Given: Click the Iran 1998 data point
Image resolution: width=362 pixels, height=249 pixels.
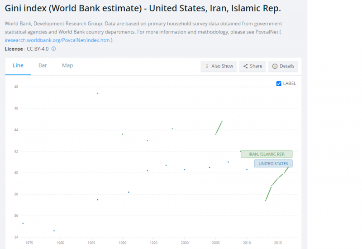Looking at the screenshot, I should tap(172, 129).
